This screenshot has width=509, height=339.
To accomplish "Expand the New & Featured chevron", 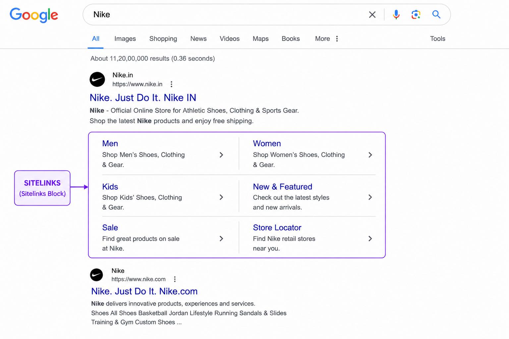I will tap(370, 197).
